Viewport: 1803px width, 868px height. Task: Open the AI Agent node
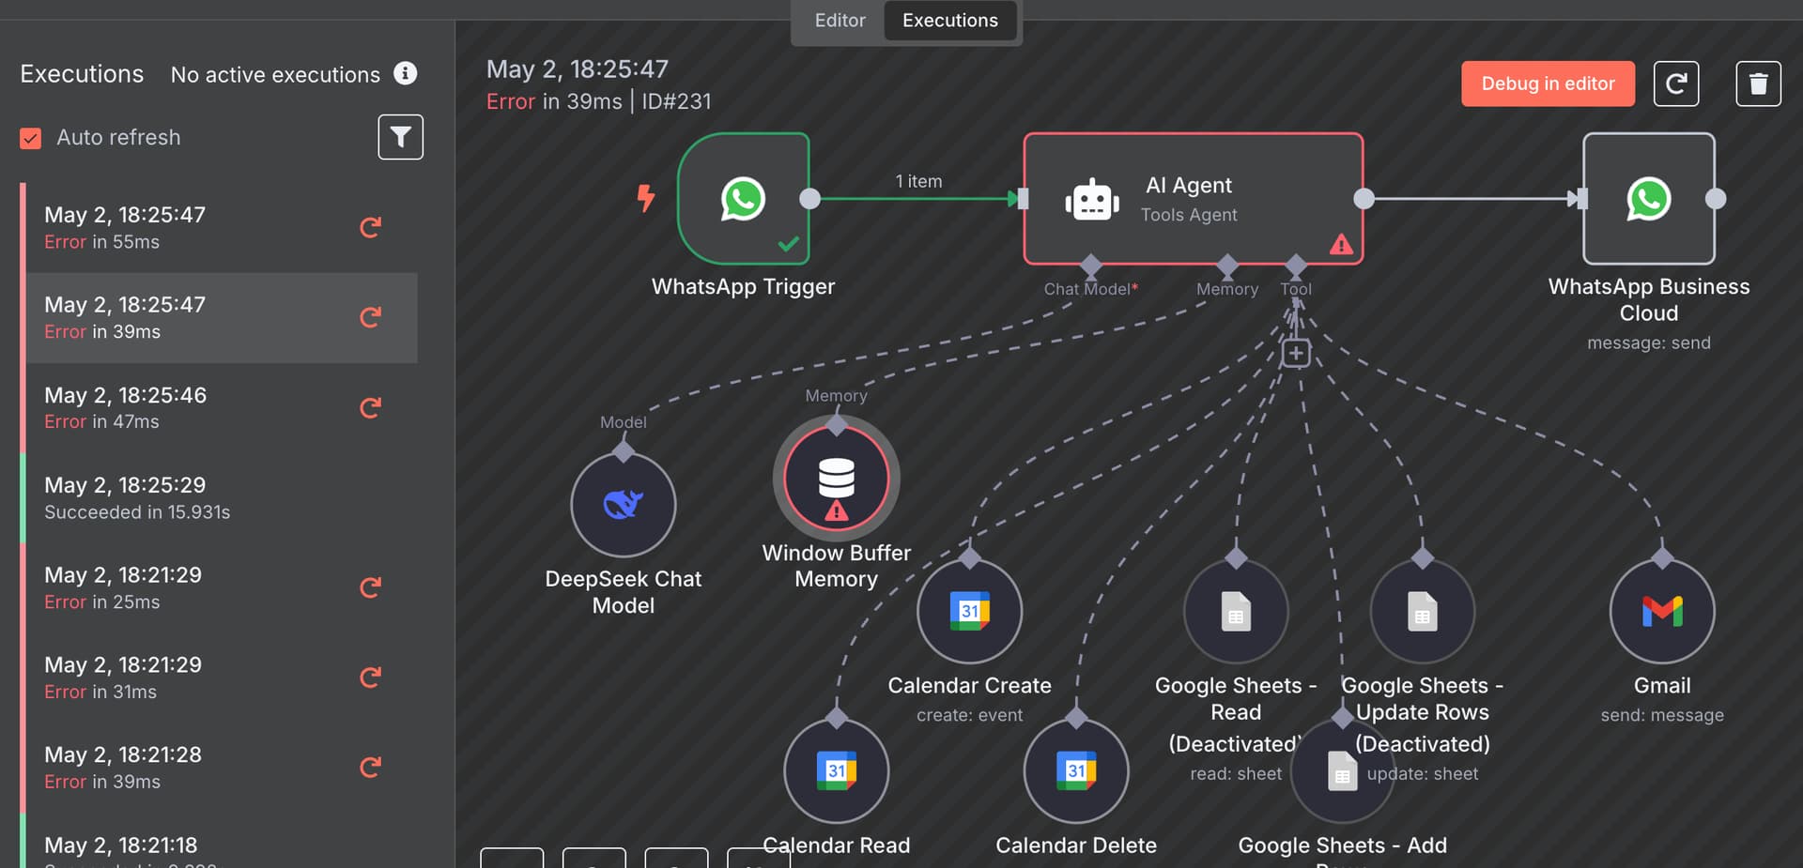click(x=1193, y=199)
